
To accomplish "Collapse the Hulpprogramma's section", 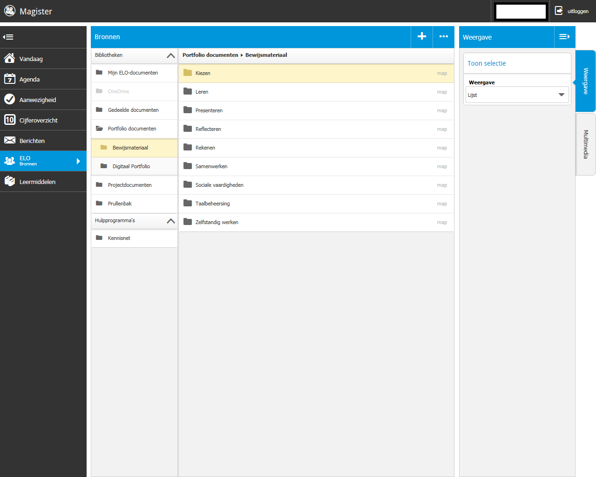I will 171,221.
